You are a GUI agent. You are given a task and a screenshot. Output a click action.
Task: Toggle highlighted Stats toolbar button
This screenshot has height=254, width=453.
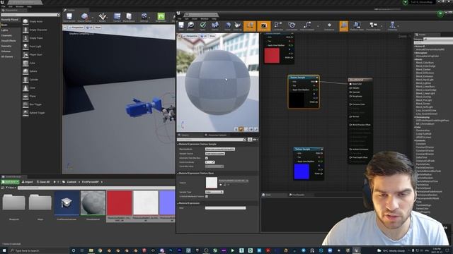click(343, 26)
